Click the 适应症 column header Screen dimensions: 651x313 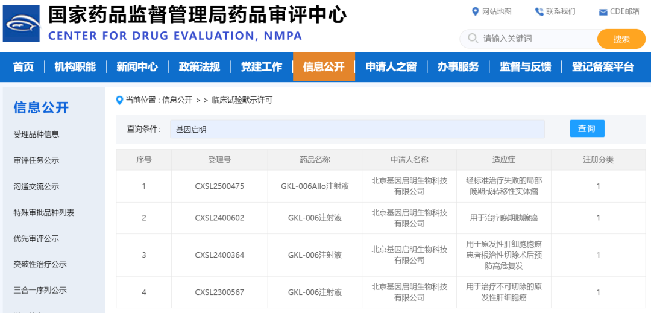point(504,160)
